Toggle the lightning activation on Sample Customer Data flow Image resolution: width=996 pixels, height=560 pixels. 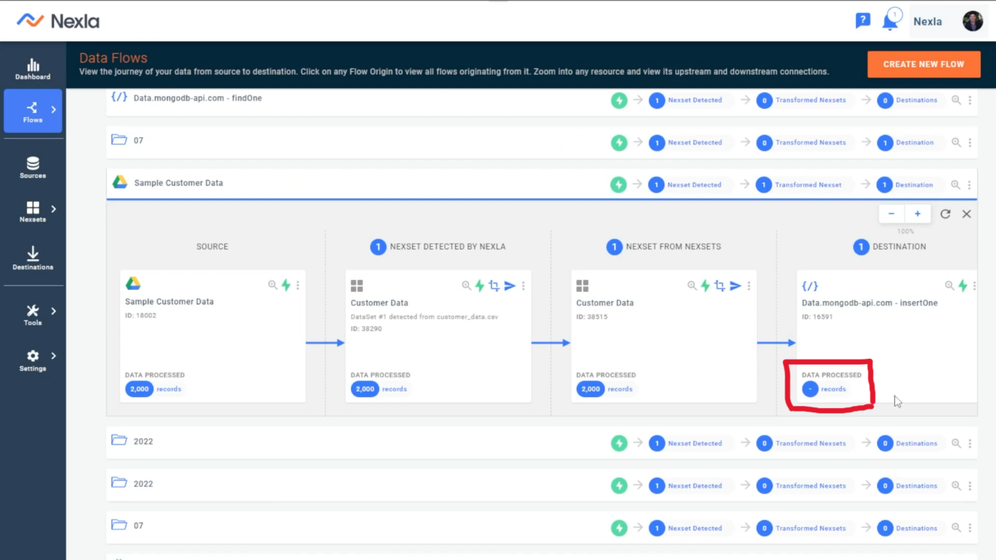tap(618, 183)
